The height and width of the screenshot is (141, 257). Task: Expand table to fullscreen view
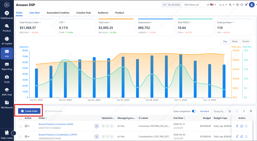tap(237, 111)
